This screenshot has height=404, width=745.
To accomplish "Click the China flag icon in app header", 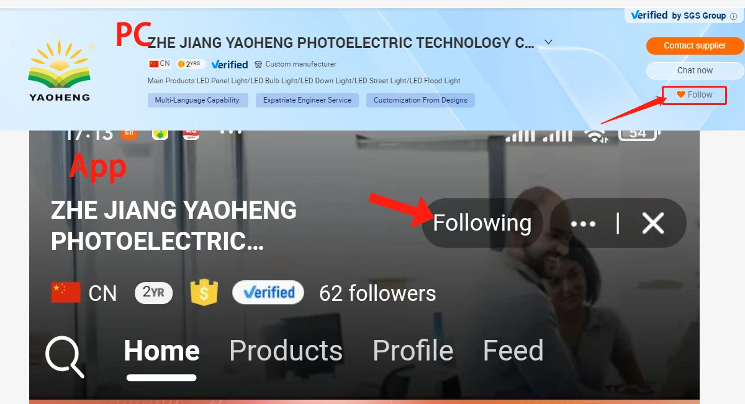I will [66, 292].
